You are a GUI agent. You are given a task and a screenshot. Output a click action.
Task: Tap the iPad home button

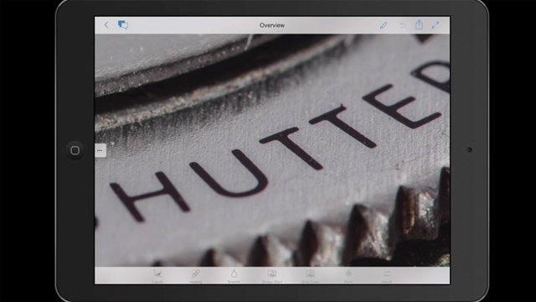tap(75, 150)
